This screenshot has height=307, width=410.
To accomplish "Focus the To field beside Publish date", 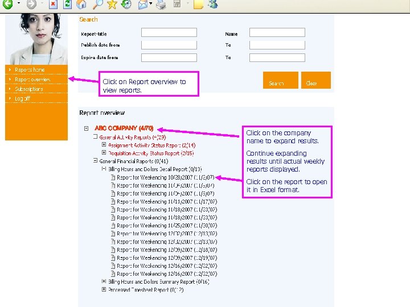I will pyautogui.click(x=277, y=45).
